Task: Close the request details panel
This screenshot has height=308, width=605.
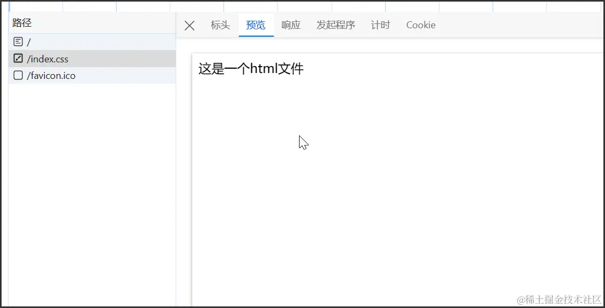Action: tap(190, 26)
